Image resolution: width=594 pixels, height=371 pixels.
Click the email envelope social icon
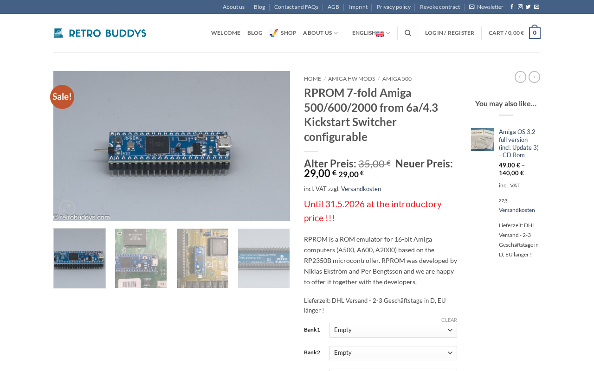tap(536, 7)
